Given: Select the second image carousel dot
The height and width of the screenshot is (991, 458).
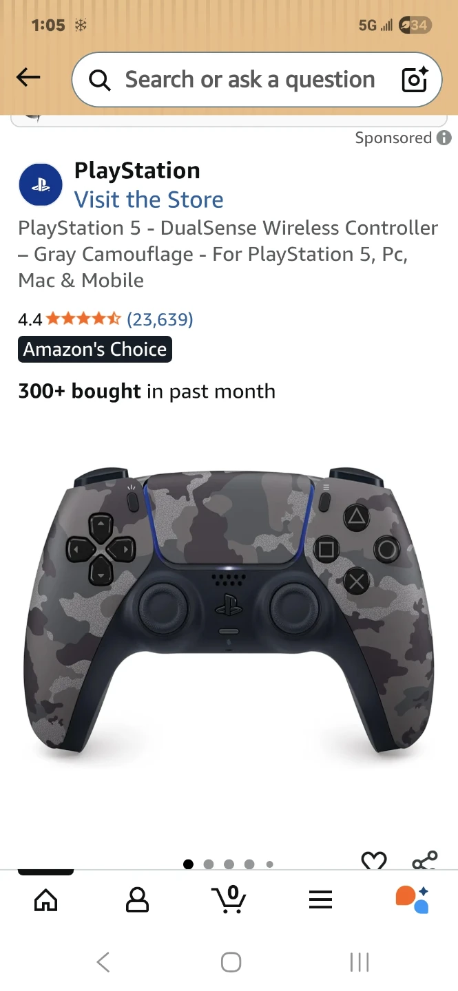Looking at the screenshot, I should [209, 864].
